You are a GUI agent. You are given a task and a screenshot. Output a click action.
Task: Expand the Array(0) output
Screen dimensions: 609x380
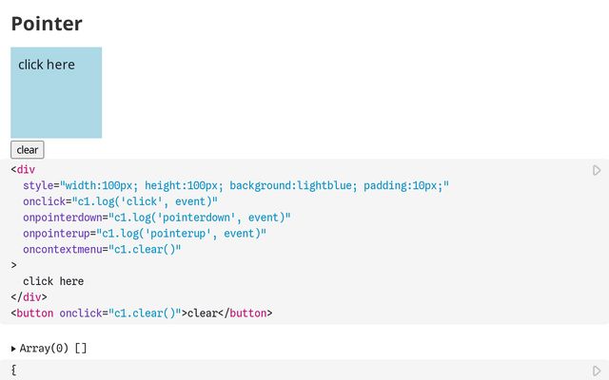pos(13,349)
